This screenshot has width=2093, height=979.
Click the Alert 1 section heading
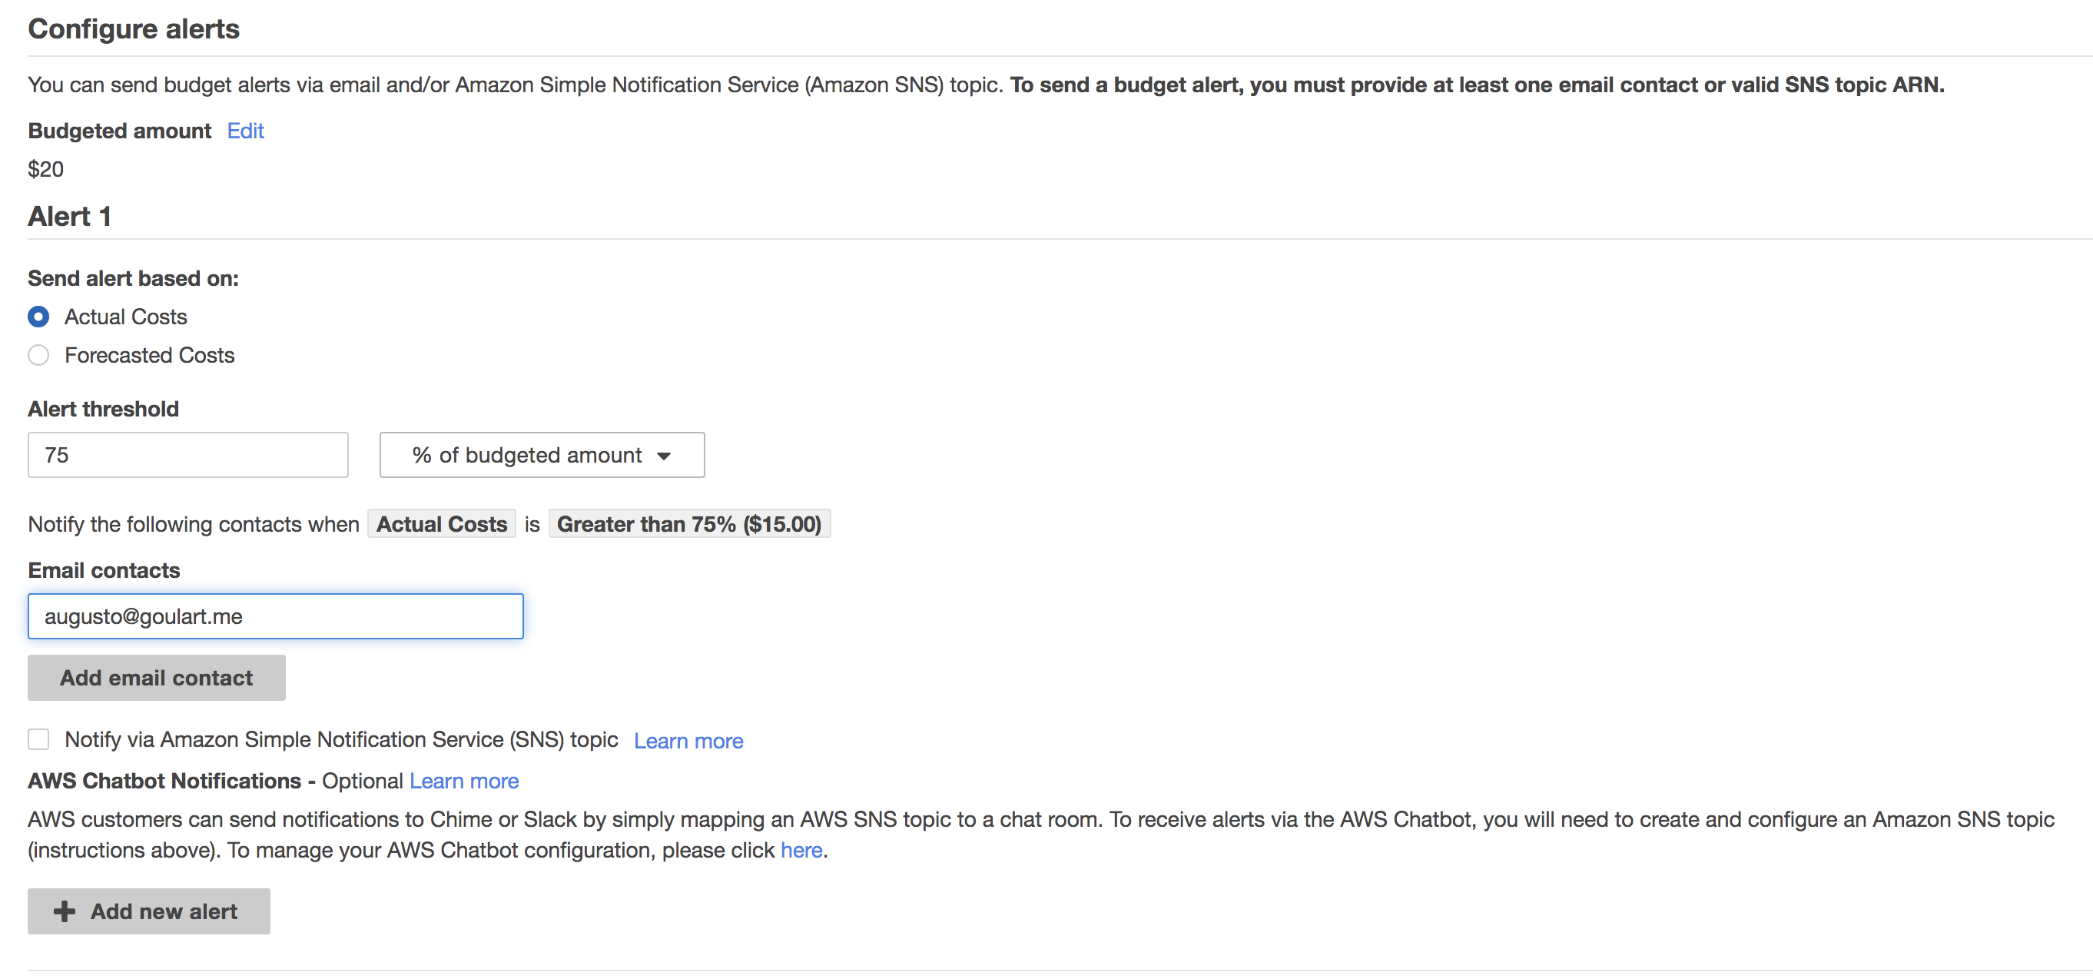[x=69, y=216]
